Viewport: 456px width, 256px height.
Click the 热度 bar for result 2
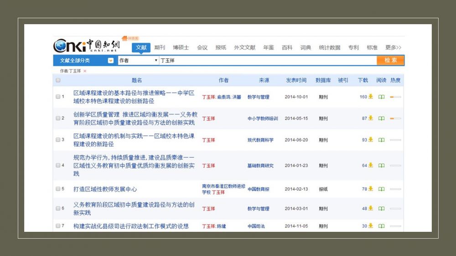tap(395, 118)
